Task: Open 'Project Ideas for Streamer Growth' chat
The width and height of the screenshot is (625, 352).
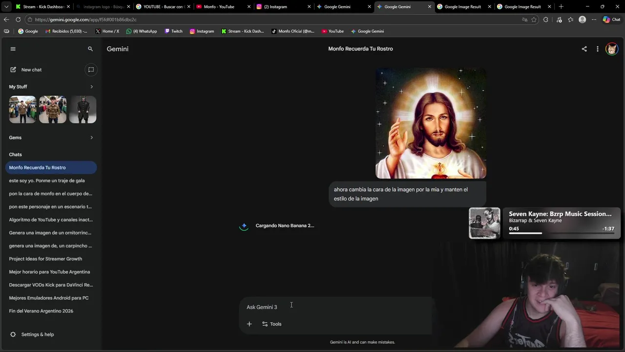Action: 51,259
